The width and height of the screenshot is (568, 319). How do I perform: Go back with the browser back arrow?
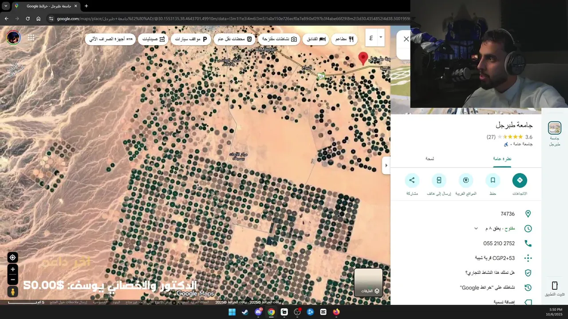click(6, 19)
